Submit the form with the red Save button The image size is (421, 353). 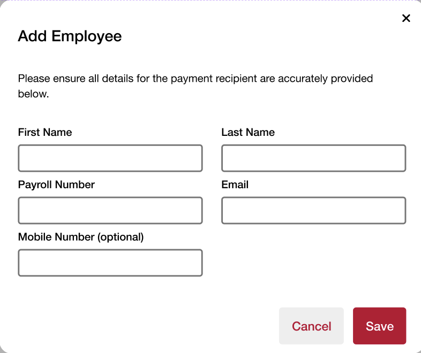(379, 326)
